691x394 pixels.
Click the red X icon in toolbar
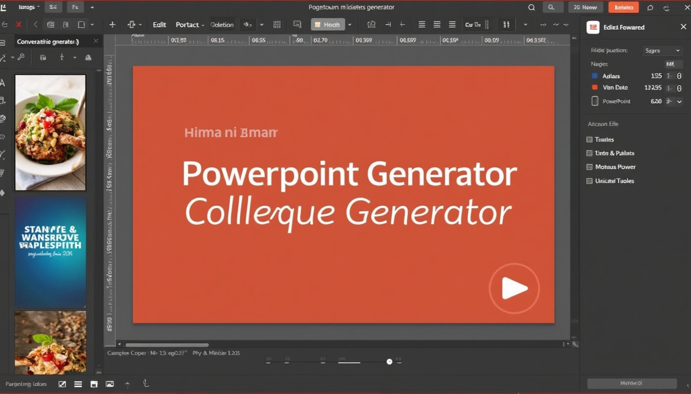pyautogui.click(x=19, y=25)
